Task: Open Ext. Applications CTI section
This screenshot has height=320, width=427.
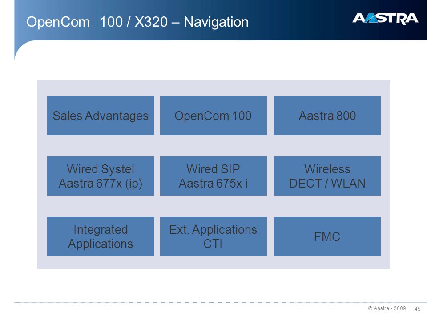Action: pyautogui.click(x=213, y=236)
